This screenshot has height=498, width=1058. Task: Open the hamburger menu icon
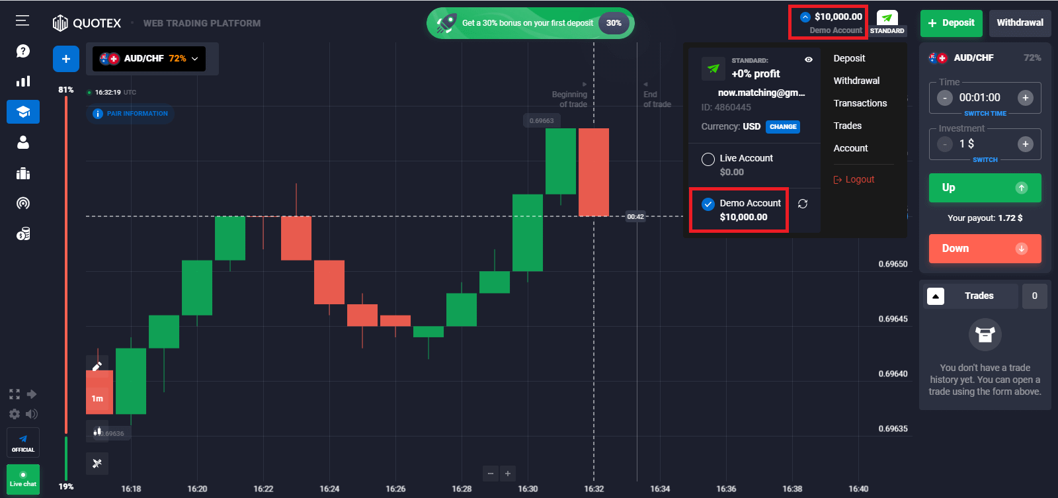pyautogui.click(x=22, y=21)
